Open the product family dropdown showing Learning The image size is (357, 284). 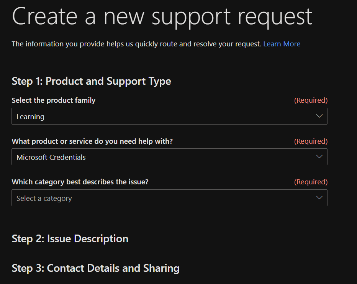(169, 116)
